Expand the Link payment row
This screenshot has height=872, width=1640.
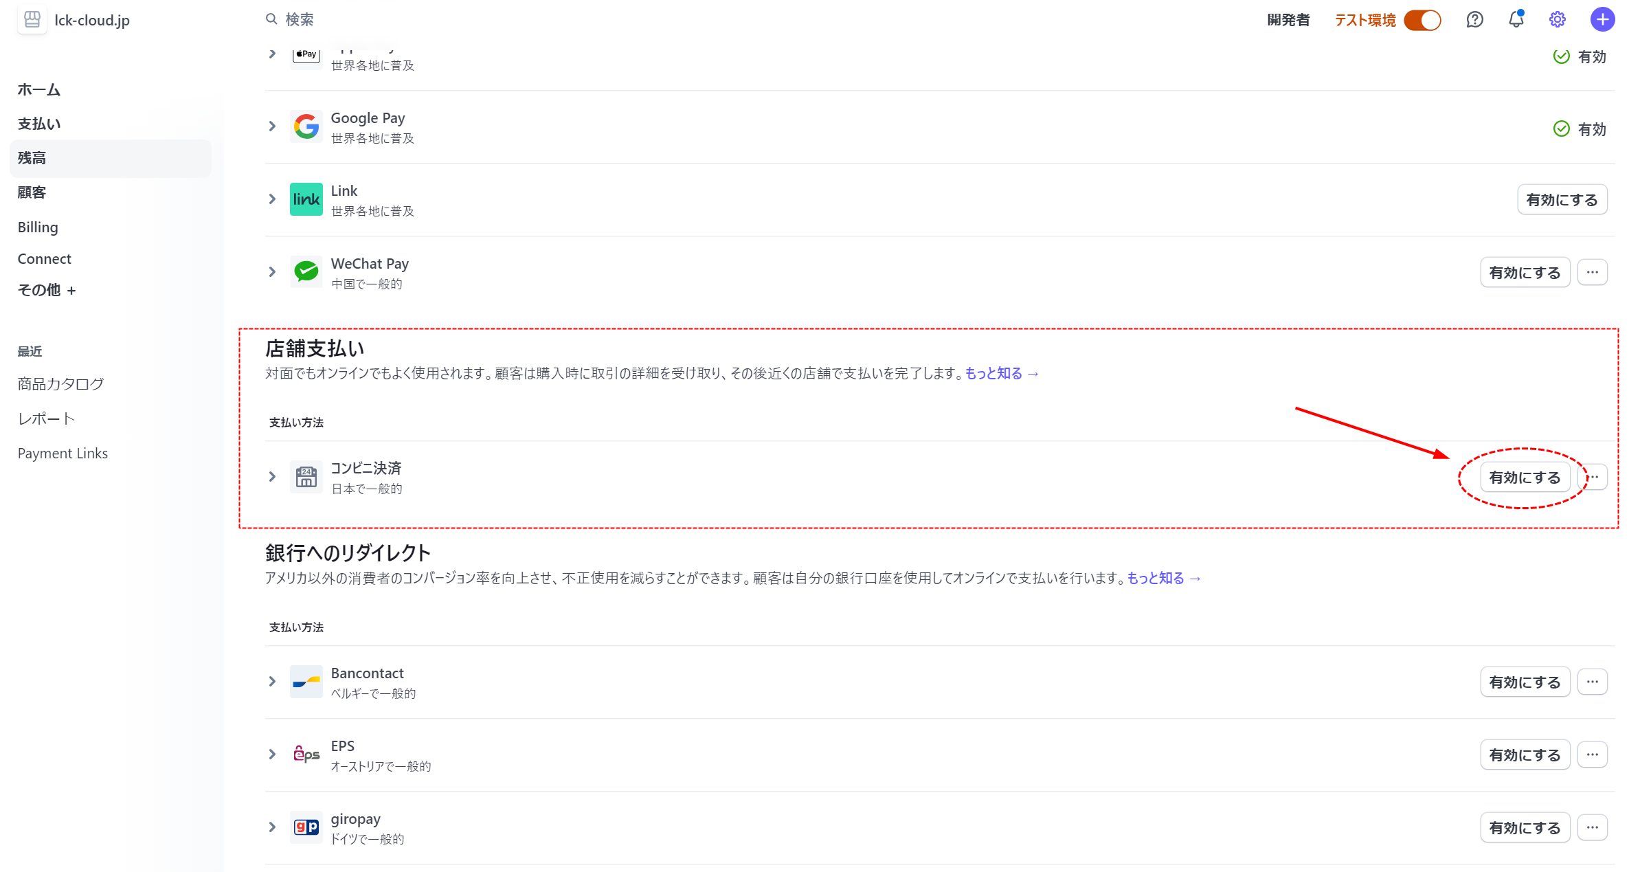272,199
